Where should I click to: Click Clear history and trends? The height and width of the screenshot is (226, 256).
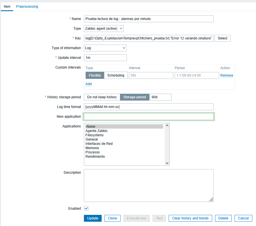tap(190, 218)
